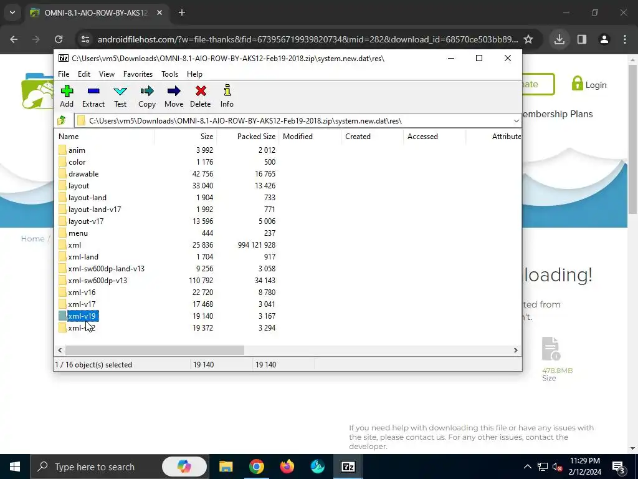Open the File menu in 7-Zip

point(64,74)
